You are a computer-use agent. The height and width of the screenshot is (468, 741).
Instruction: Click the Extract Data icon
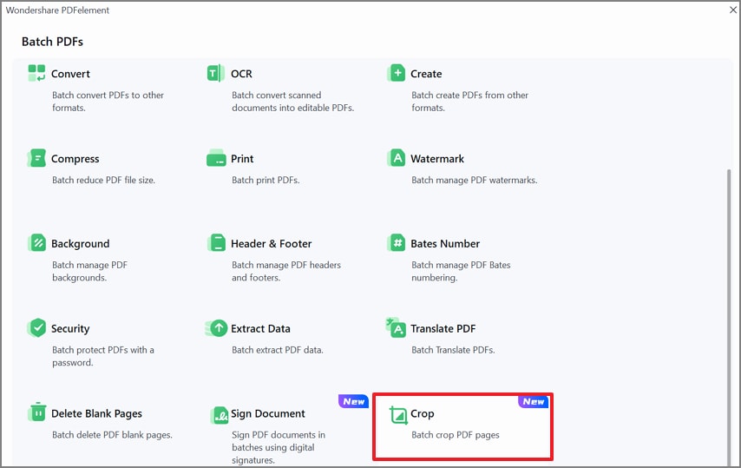point(216,328)
